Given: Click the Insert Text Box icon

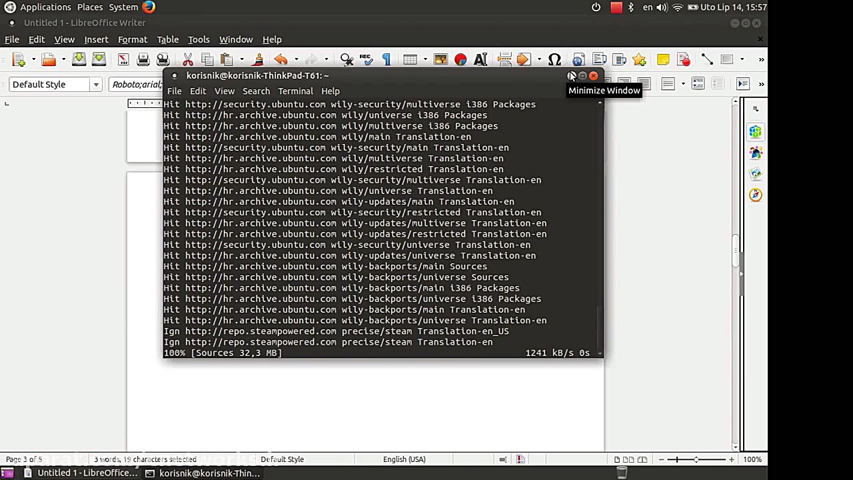Looking at the screenshot, I should 480,60.
